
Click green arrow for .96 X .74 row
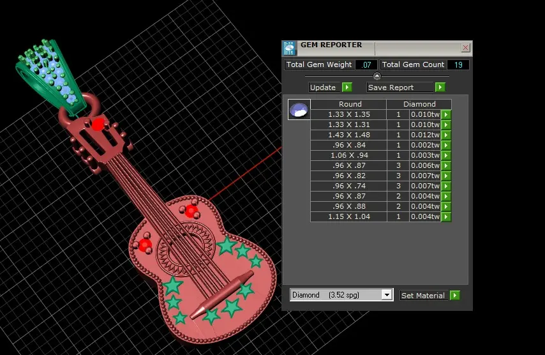pos(446,186)
